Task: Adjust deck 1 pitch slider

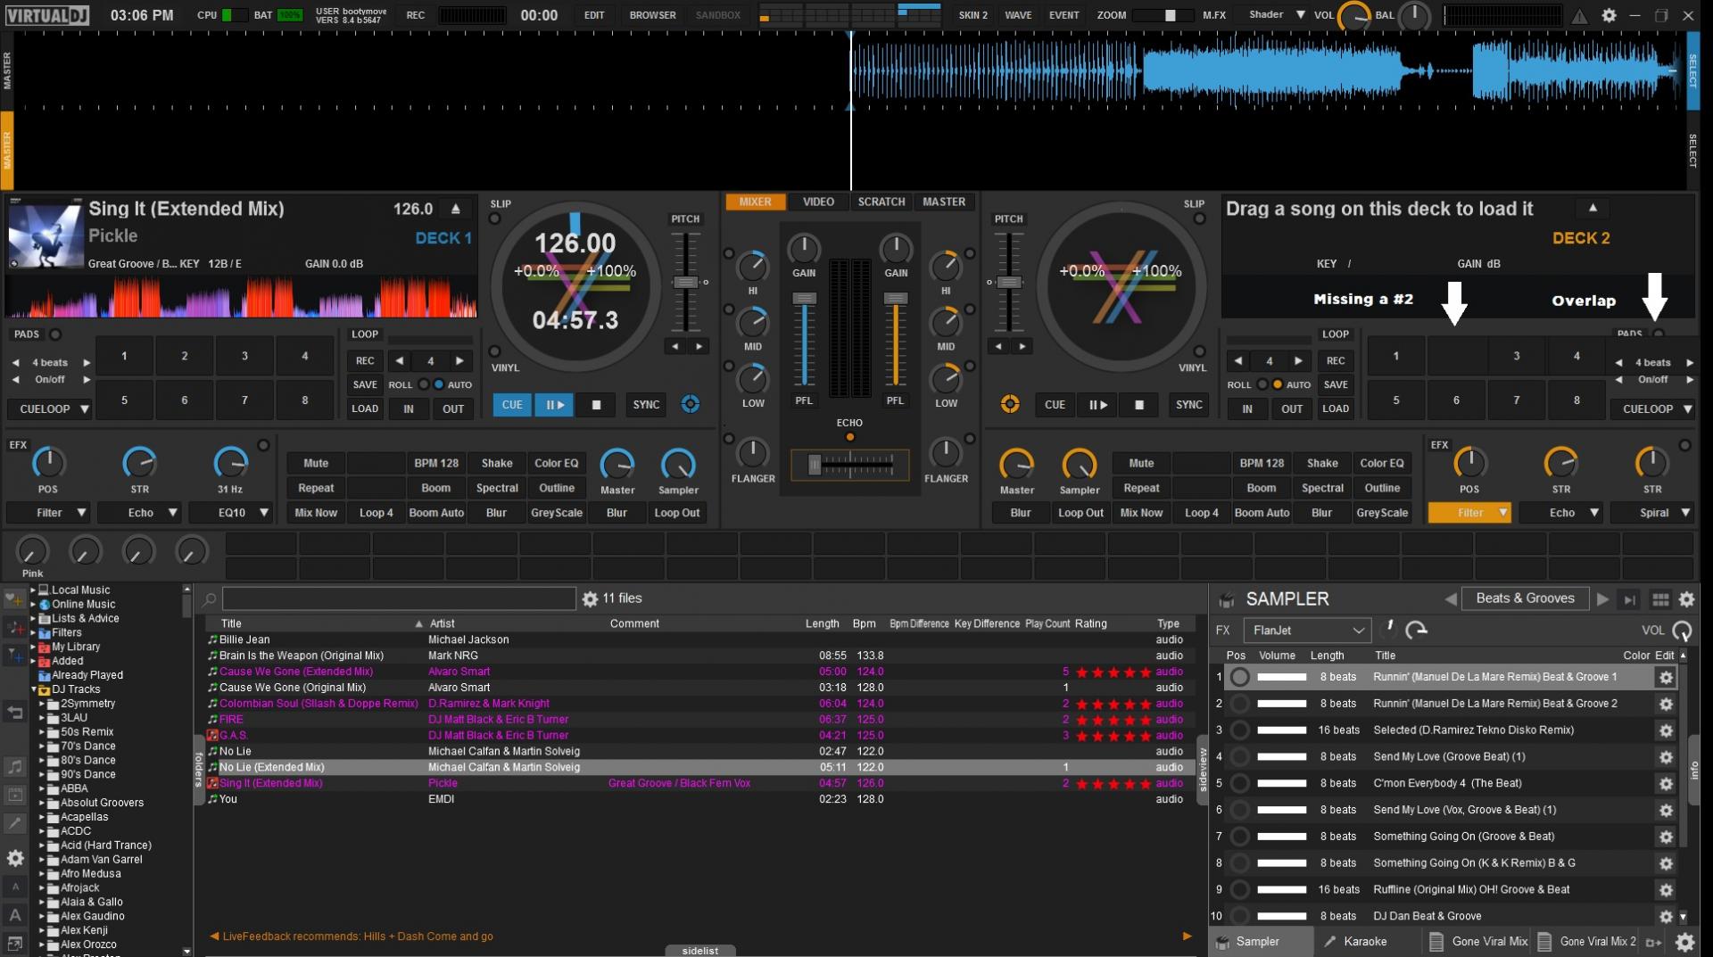Action: point(685,282)
